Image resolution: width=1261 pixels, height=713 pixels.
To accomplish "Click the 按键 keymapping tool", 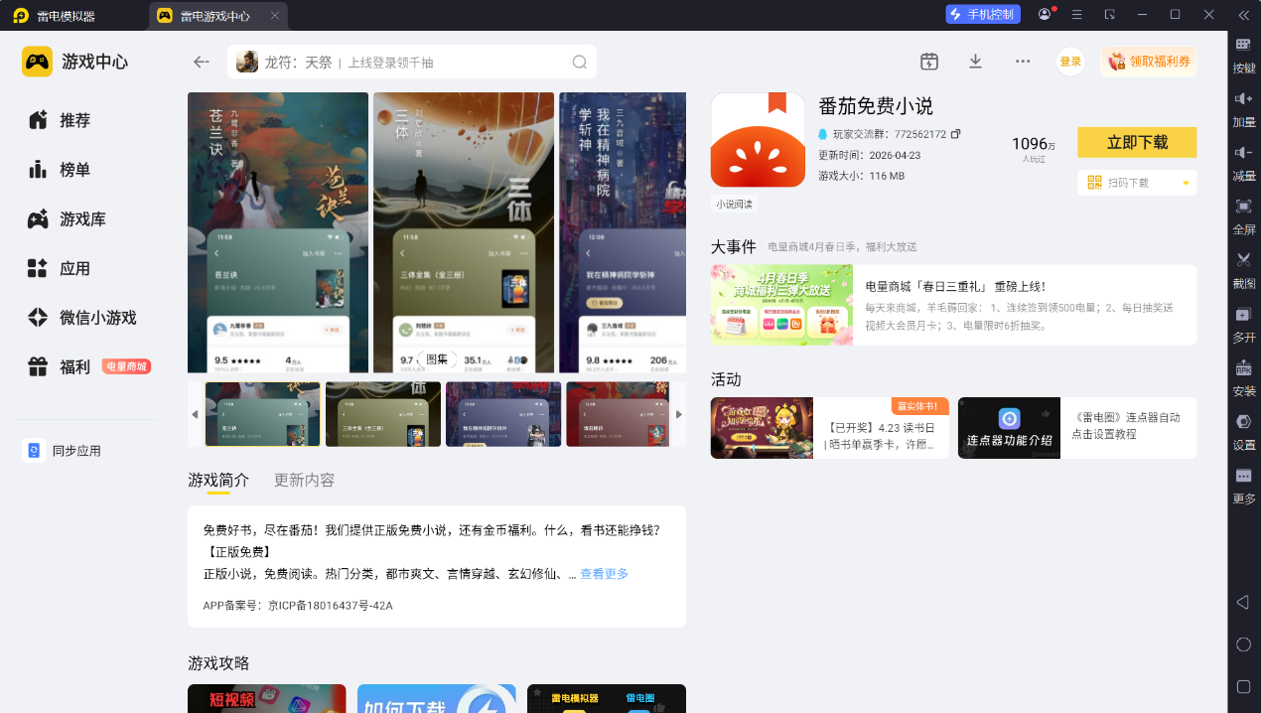I will tap(1244, 56).
